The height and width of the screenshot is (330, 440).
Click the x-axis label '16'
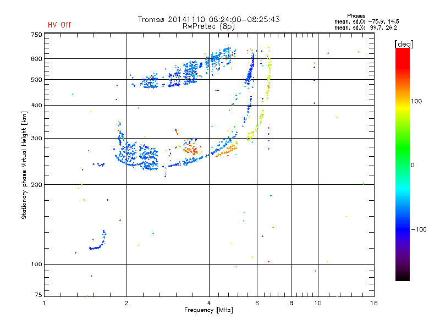374,303
